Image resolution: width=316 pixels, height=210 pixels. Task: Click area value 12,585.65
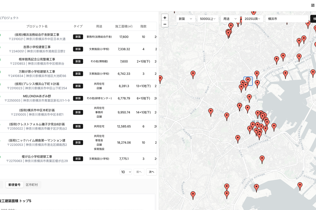(124, 126)
